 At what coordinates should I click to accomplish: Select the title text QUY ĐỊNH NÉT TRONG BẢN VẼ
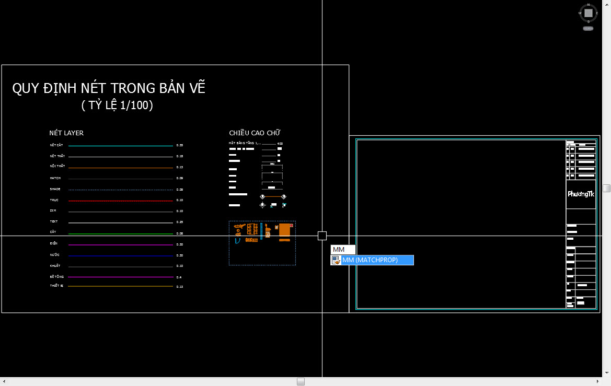pyautogui.click(x=109, y=88)
